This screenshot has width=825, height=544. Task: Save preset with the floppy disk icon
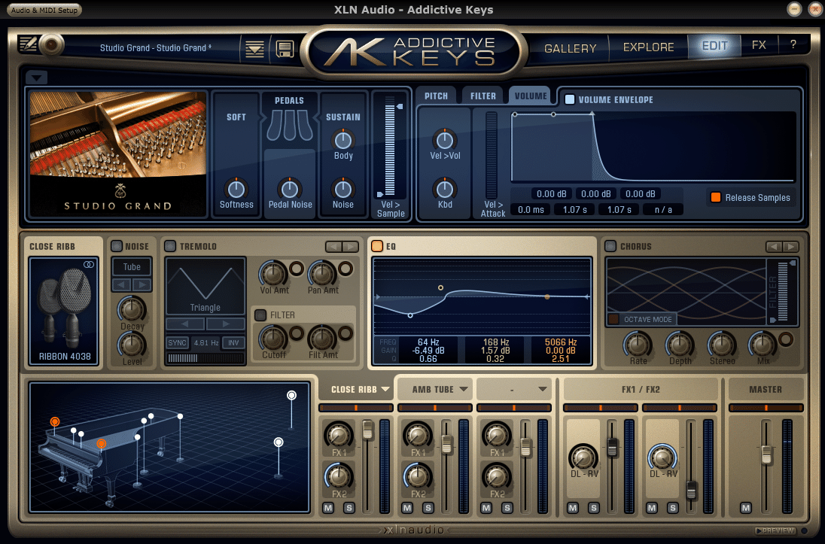pyautogui.click(x=285, y=50)
